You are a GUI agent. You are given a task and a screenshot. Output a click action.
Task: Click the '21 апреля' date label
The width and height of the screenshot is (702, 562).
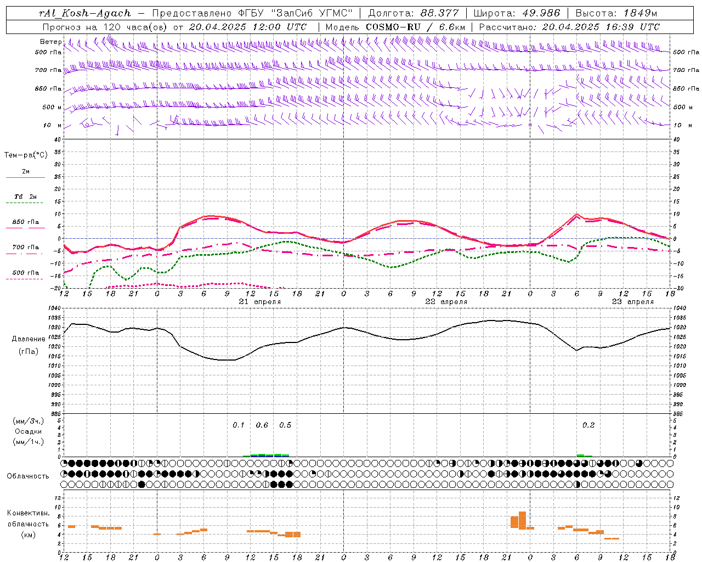(x=260, y=302)
